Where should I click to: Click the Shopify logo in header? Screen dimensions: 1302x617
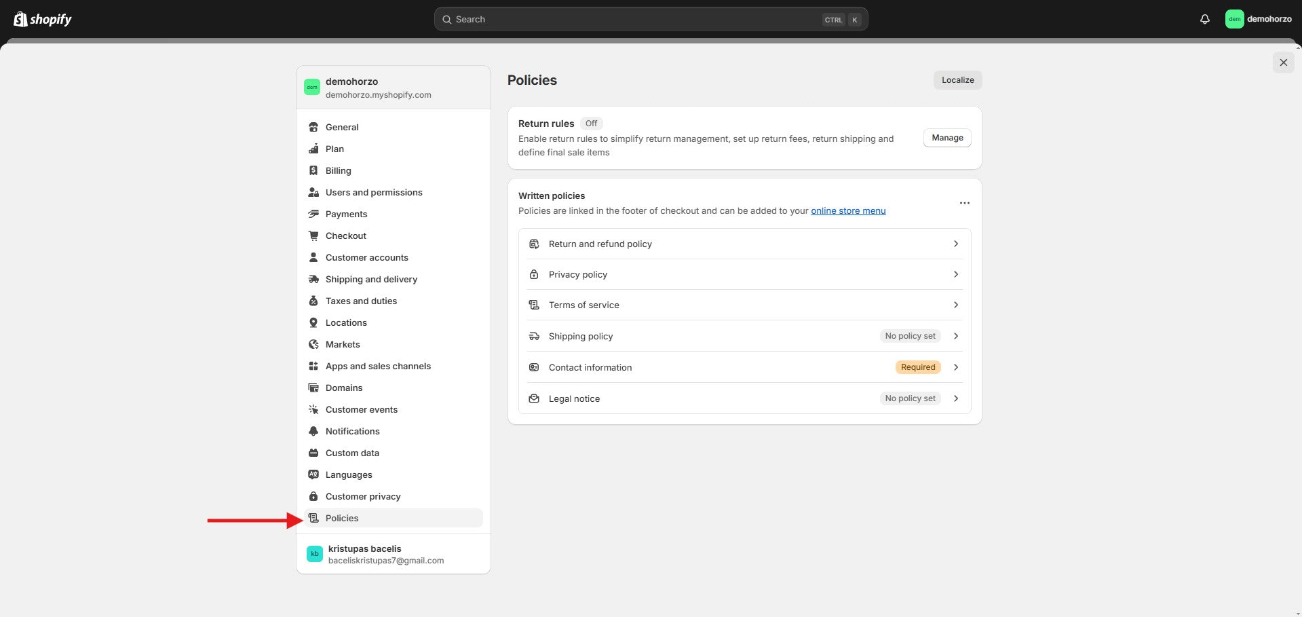[43, 19]
